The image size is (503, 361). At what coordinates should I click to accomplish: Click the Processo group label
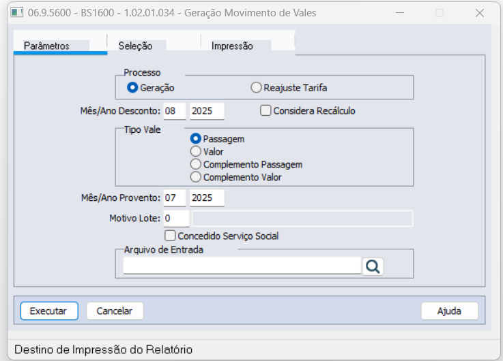[142, 73]
